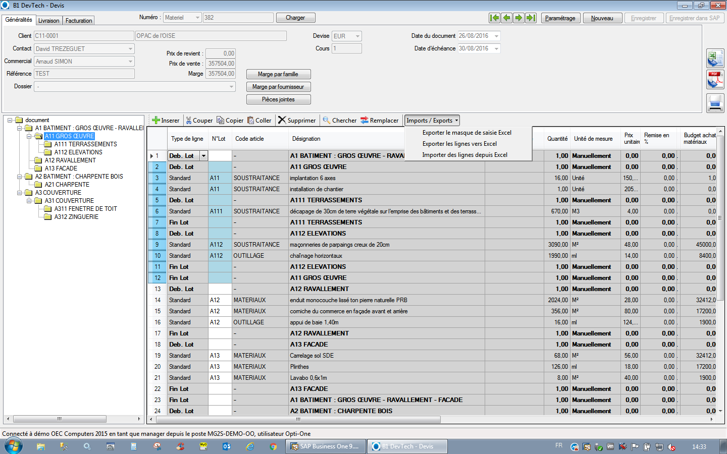The height and width of the screenshot is (454, 727).
Task: Open the Dossier dropdown field
Action: (232, 86)
